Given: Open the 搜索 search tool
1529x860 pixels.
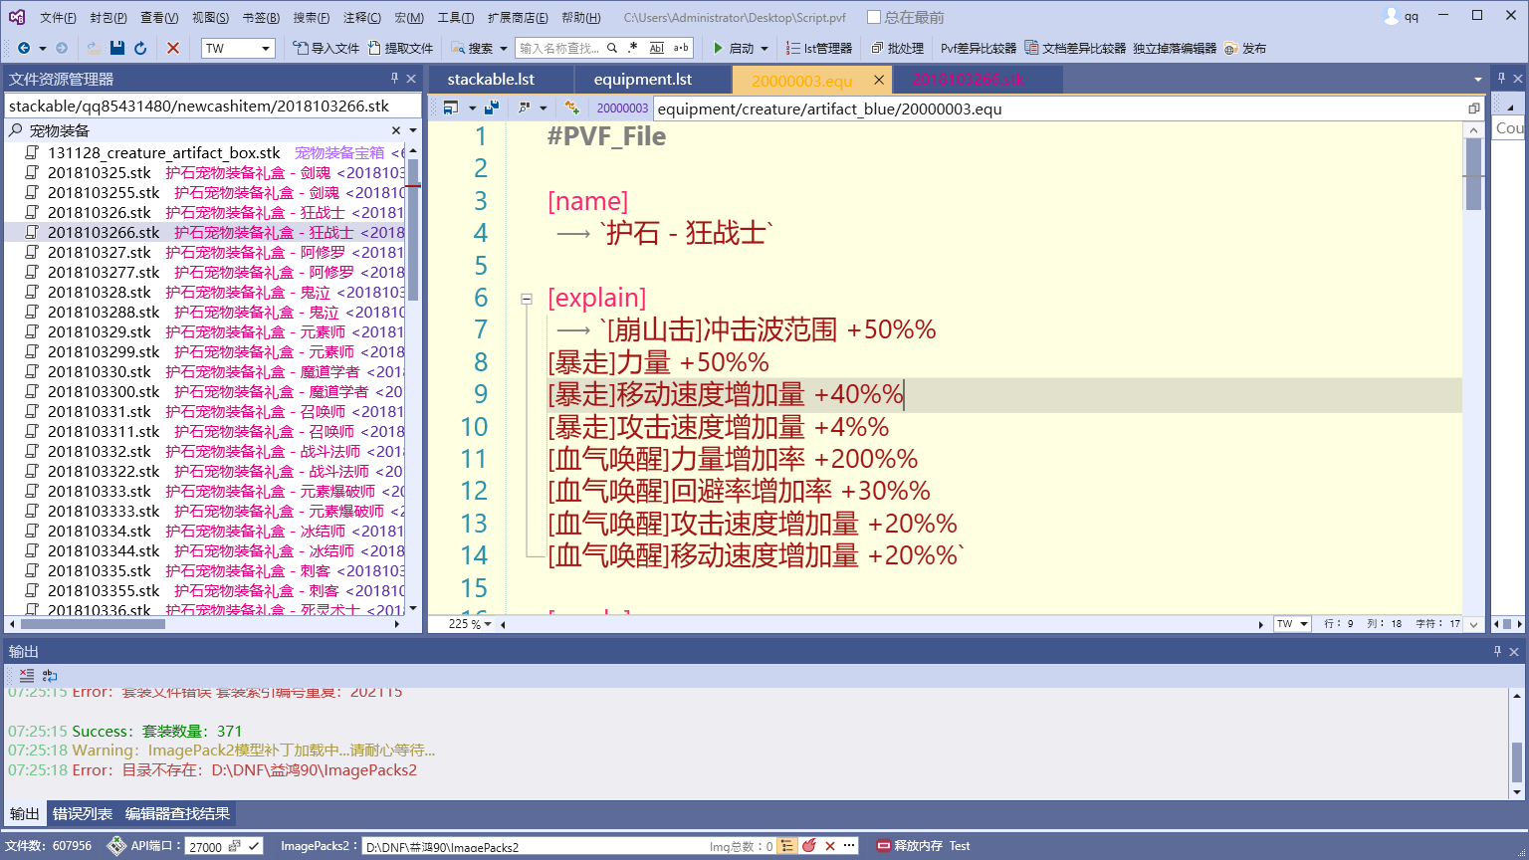Looking at the screenshot, I should [x=468, y=47].
